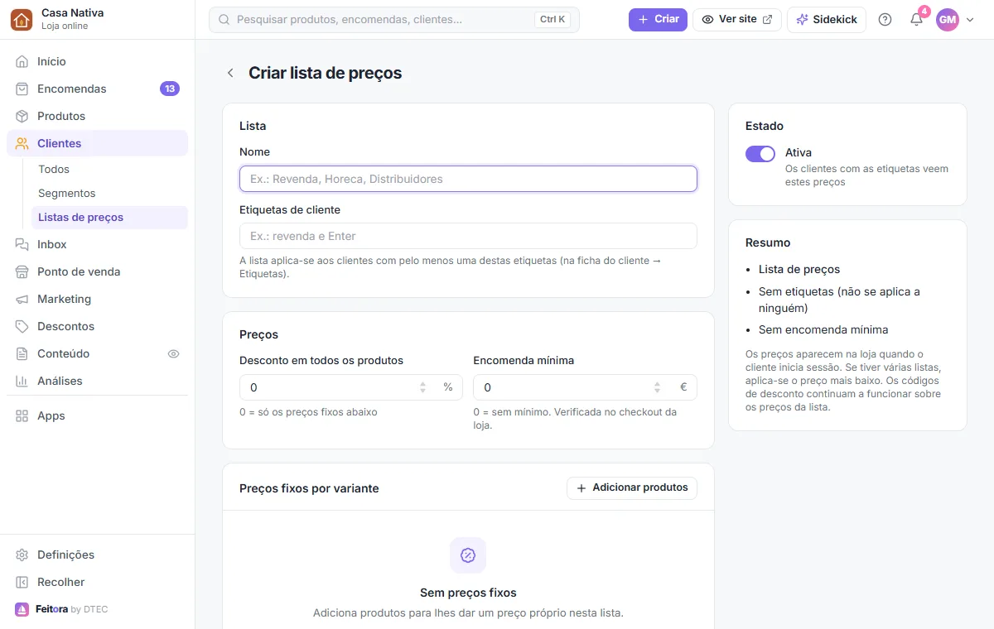Click the Ctrl K shortcut badge

(x=552, y=19)
